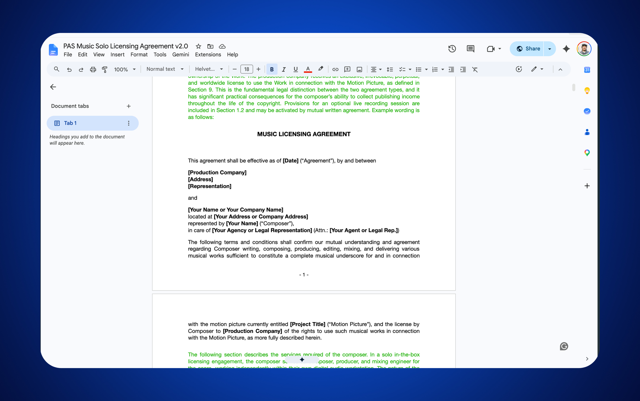Viewport: 640px width, 401px height.
Task: Decrease the font size
Action: (234, 70)
